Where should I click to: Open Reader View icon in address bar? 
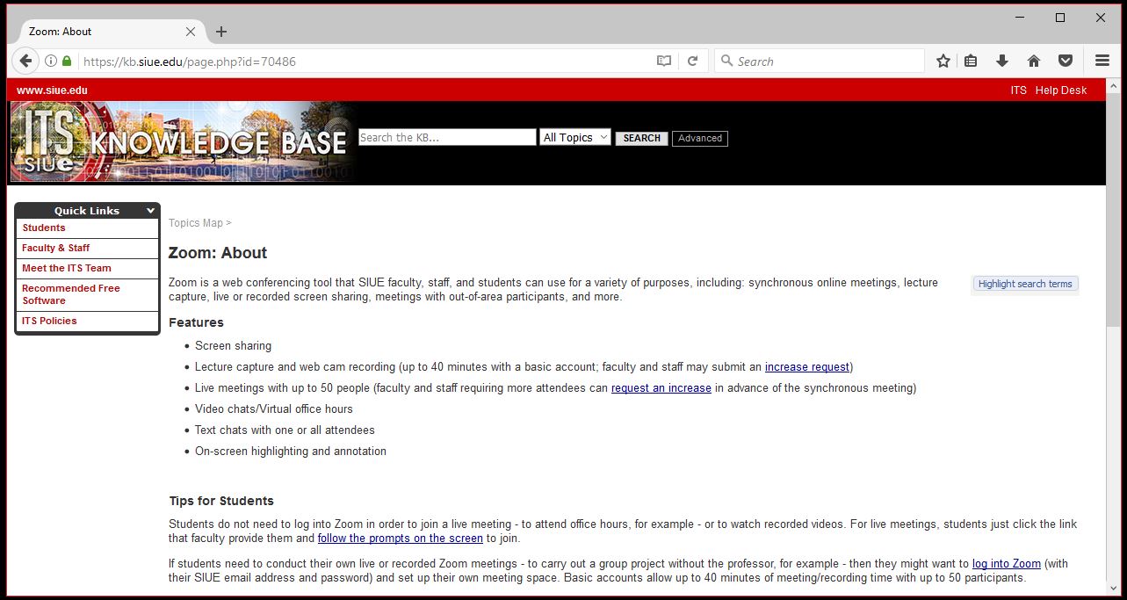(x=664, y=61)
